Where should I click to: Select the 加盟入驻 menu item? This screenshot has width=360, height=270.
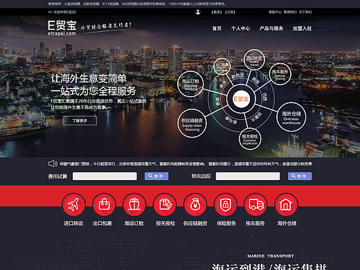pyautogui.click(x=302, y=28)
